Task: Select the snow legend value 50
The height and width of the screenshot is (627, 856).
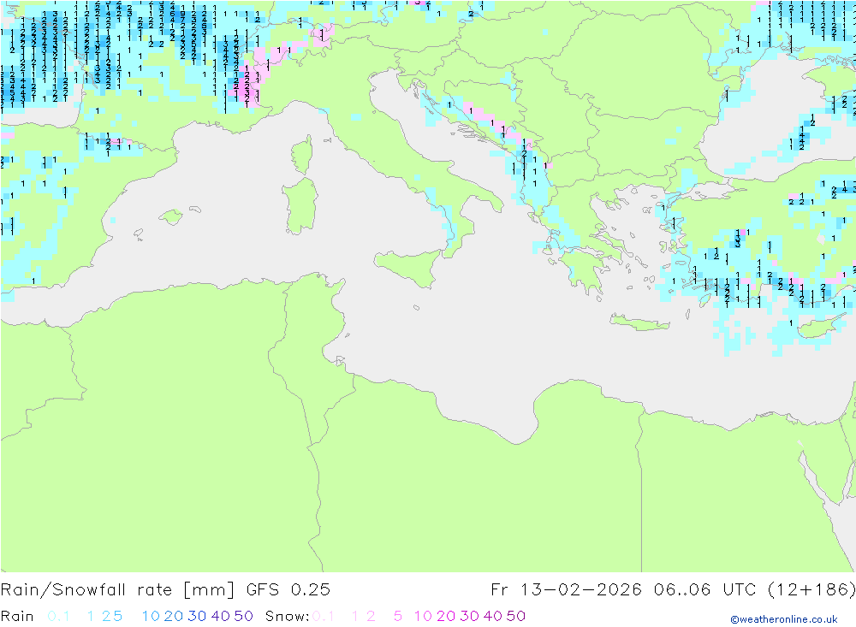Action: coord(516,616)
